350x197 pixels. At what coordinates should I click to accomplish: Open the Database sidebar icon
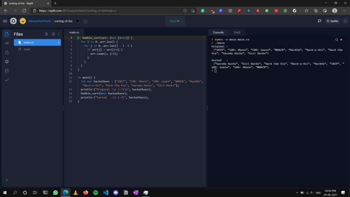coord(7,70)
